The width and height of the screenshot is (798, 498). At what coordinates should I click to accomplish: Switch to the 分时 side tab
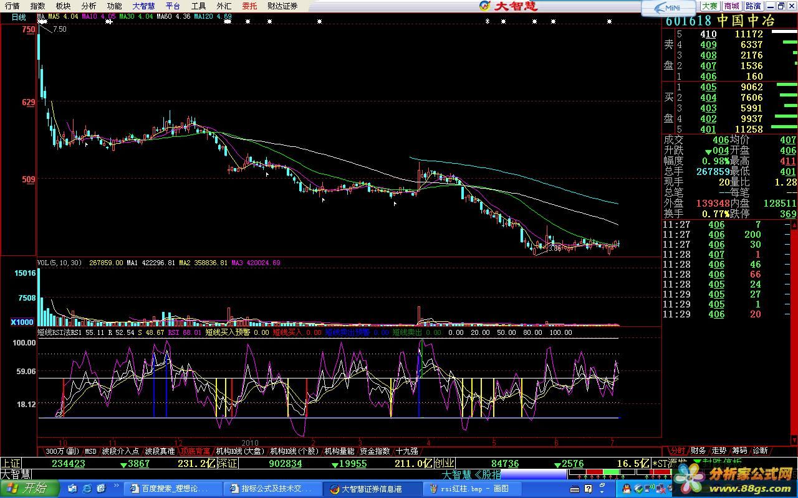pyautogui.click(x=678, y=451)
